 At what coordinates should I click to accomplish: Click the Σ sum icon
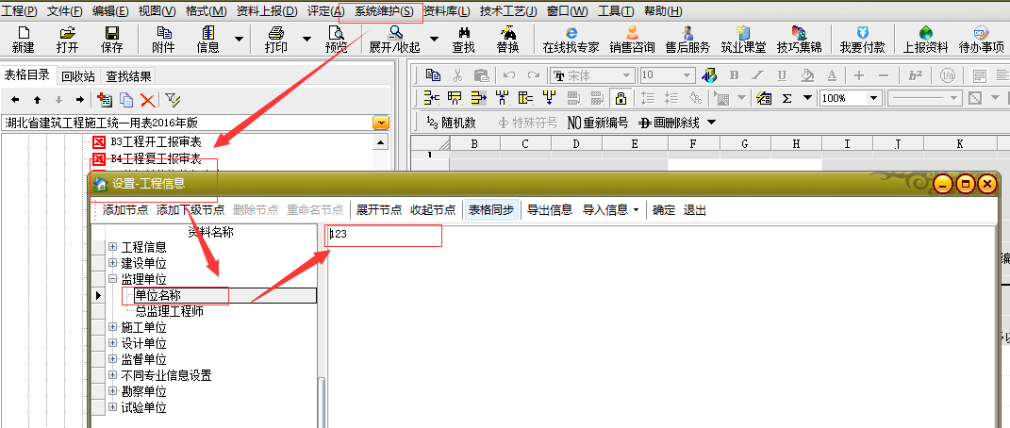[786, 98]
